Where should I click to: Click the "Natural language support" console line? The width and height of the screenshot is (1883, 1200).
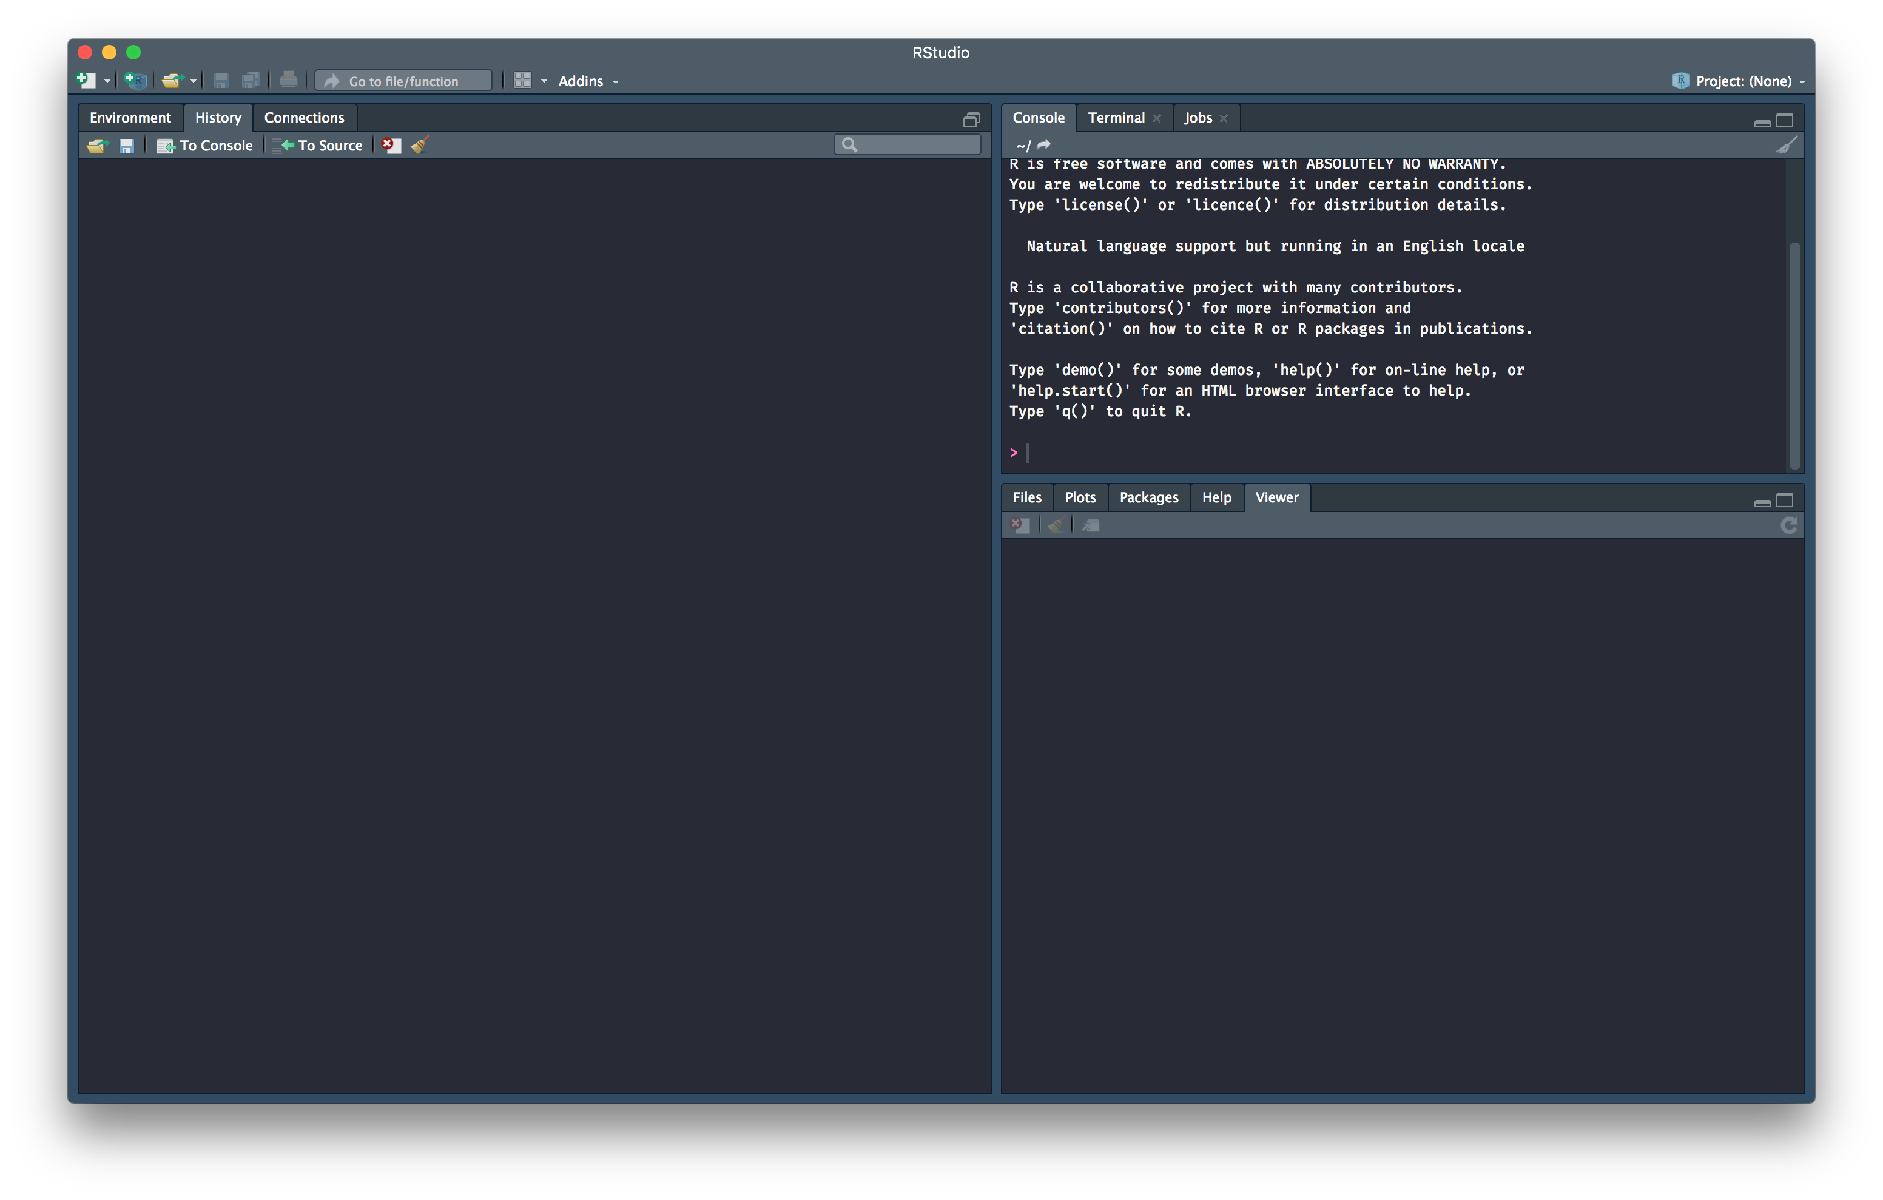1275,246
